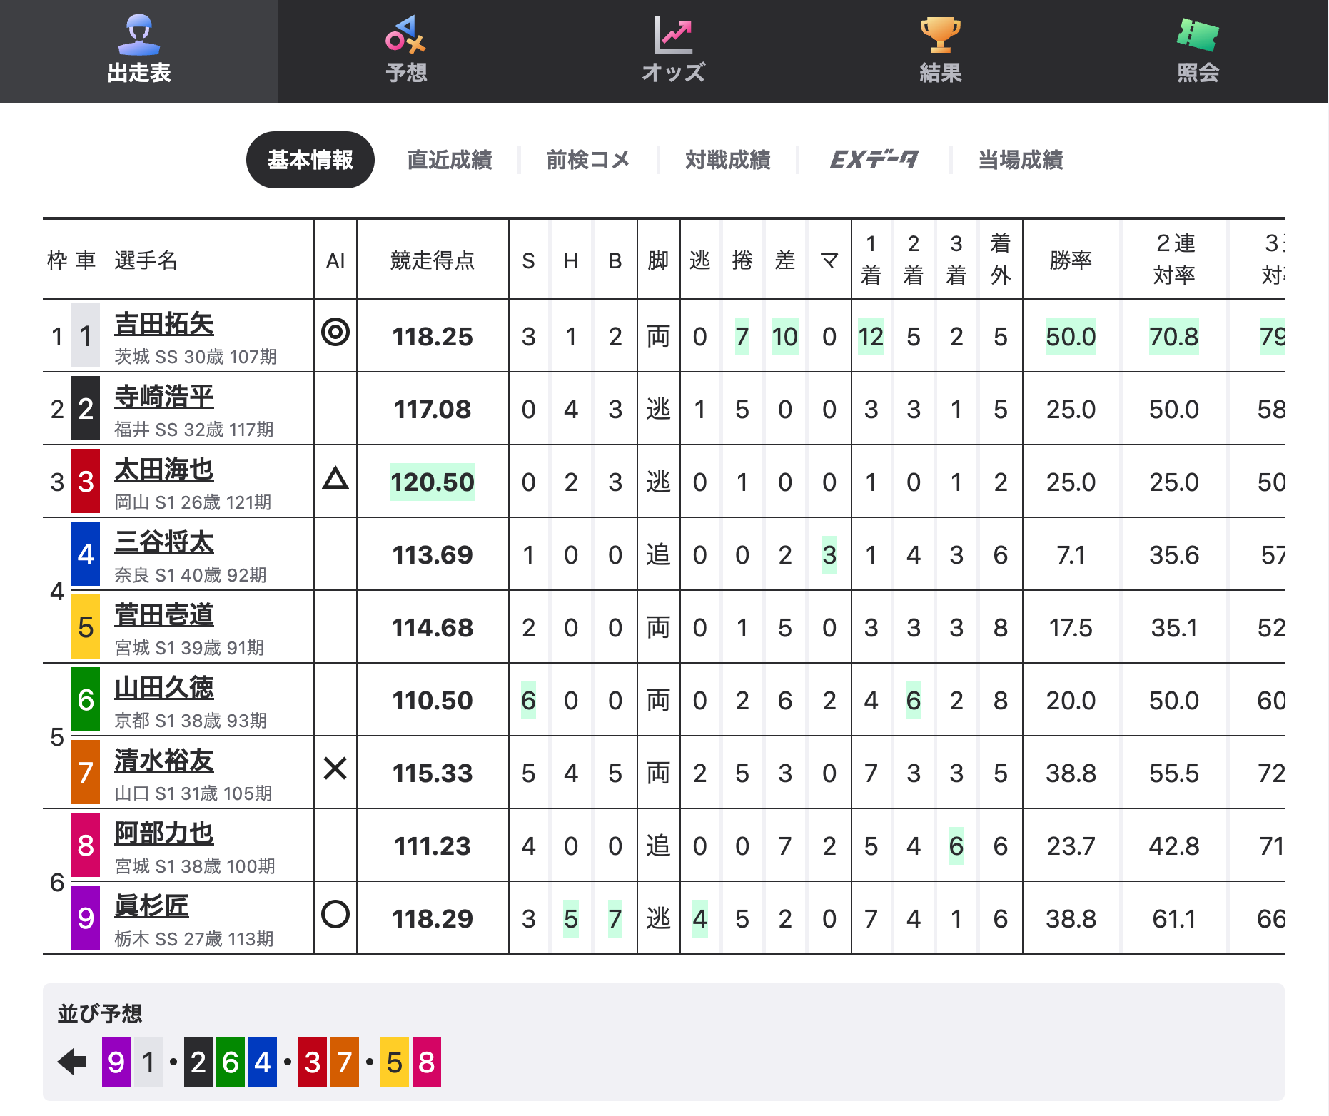Screen dimensions: 1329x1116
Task: Click the left arrow in 並び予想
Action: (x=72, y=1062)
